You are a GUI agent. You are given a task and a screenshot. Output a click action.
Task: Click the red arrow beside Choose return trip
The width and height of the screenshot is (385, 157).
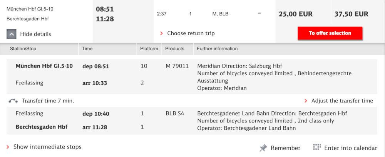(162, 33)
